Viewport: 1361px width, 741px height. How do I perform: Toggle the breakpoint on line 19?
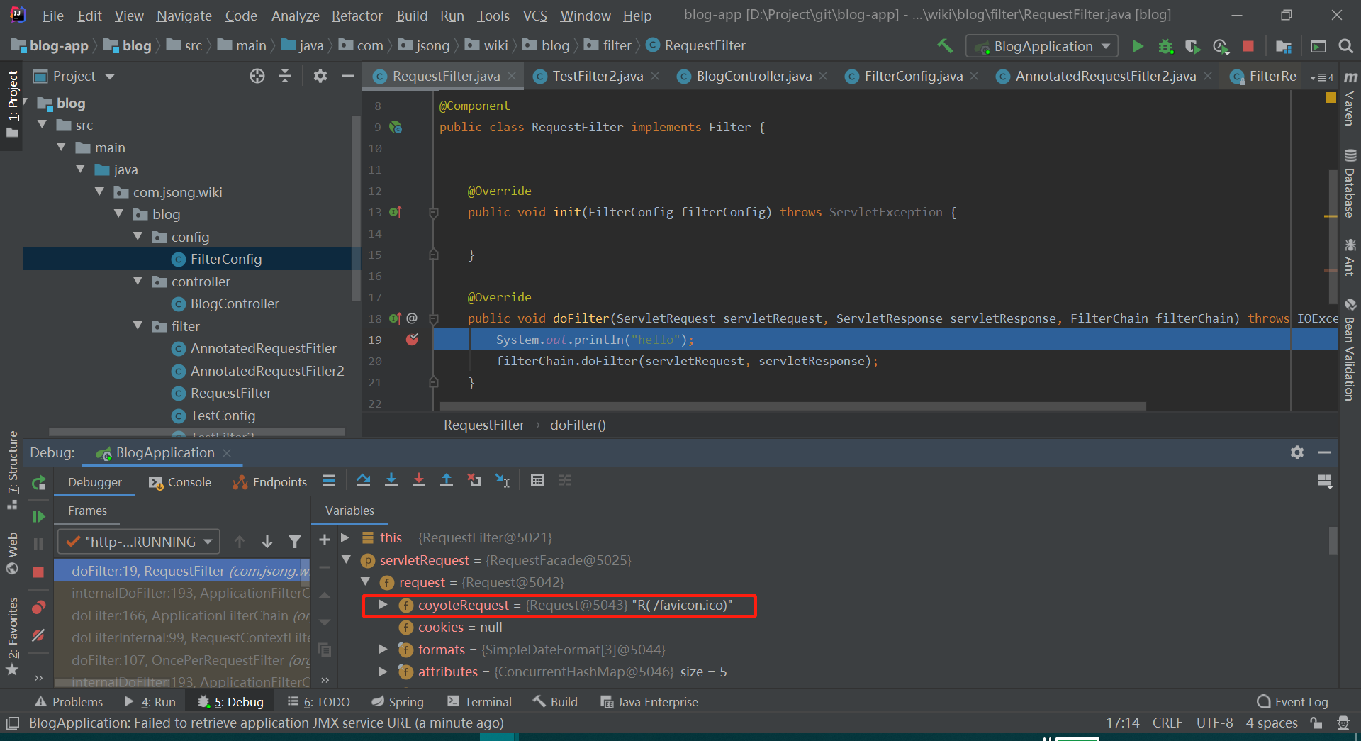412,340
